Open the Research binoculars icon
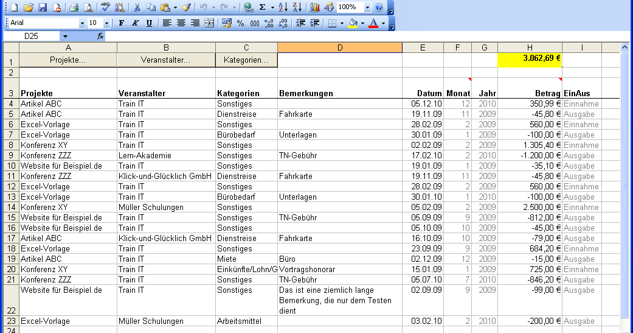The height and width of the screenshot is (333, 633). [120, 7]
